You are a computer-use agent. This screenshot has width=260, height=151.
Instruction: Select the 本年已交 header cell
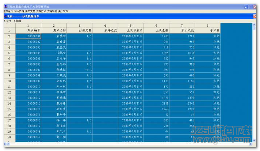click(105, 31)
